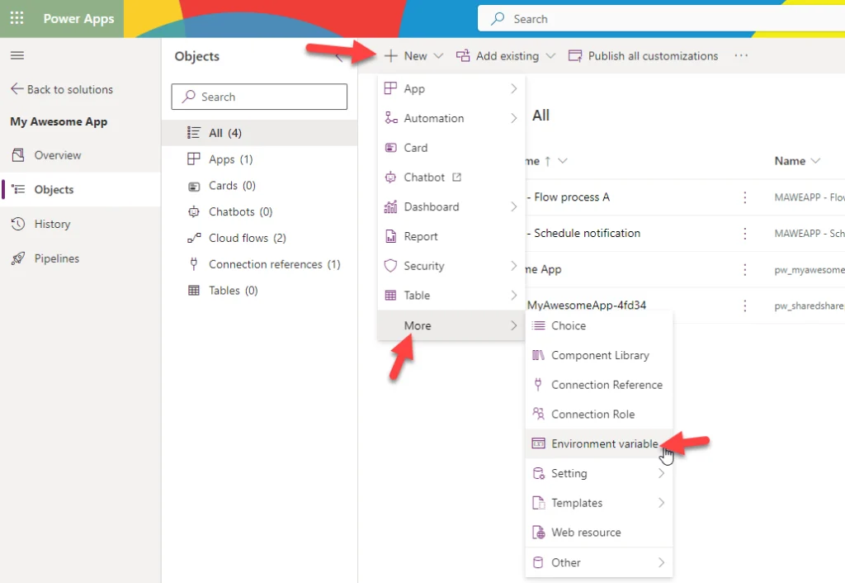The height and width of the screenshot is (583, 845).
Task: Click the Pipelines rocket icon
Action: pos(18,258)
